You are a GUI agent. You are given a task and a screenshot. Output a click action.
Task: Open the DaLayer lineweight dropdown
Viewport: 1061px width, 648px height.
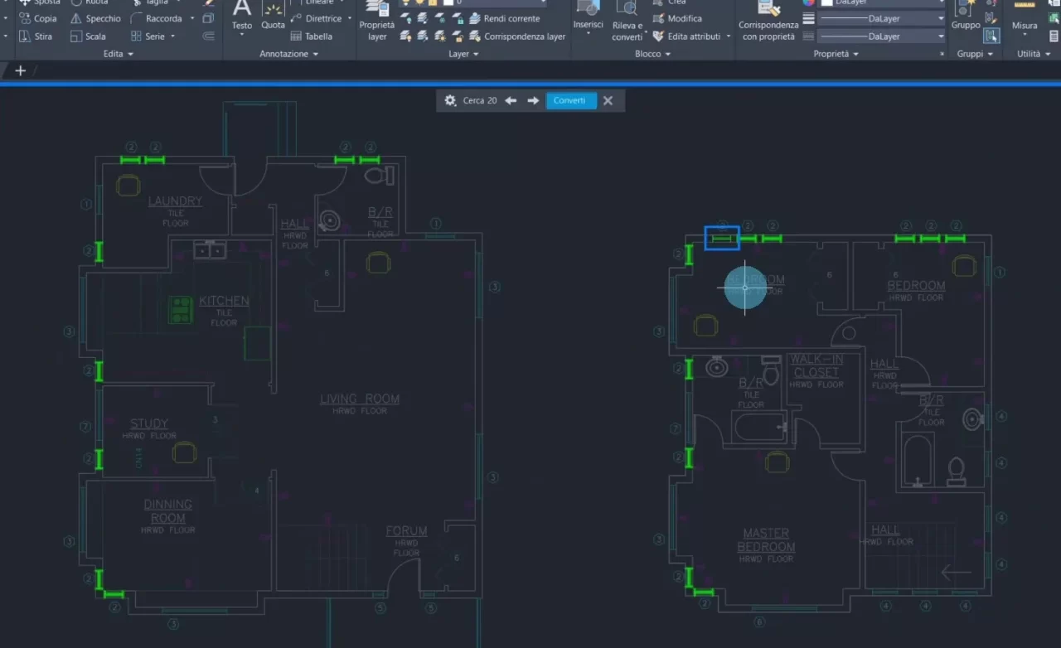click(x=941, y=18)
